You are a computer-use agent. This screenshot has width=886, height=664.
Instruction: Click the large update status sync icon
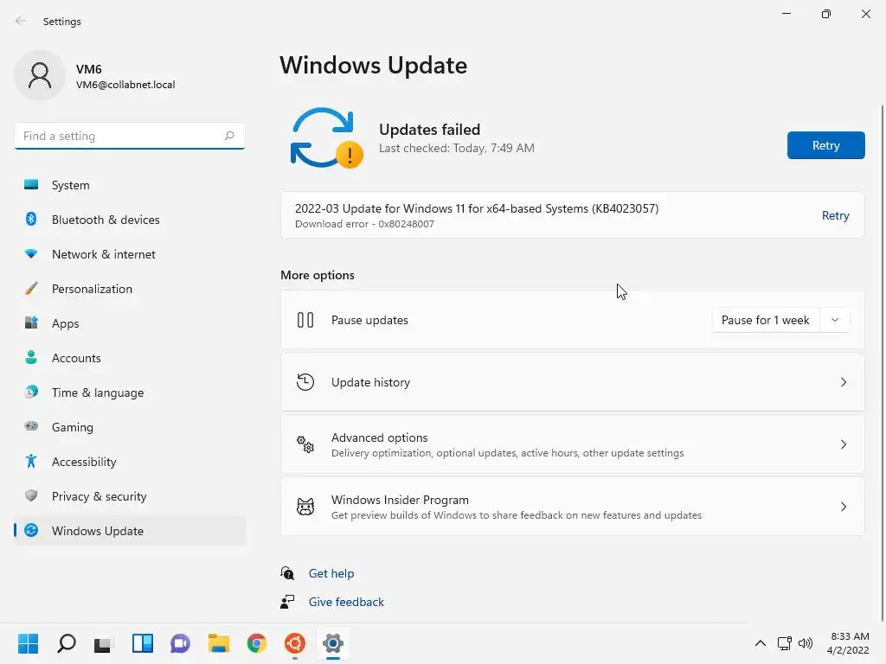(326, 137)
